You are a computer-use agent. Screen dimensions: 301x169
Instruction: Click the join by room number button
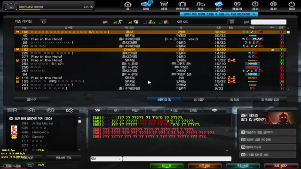click(270, 100)
